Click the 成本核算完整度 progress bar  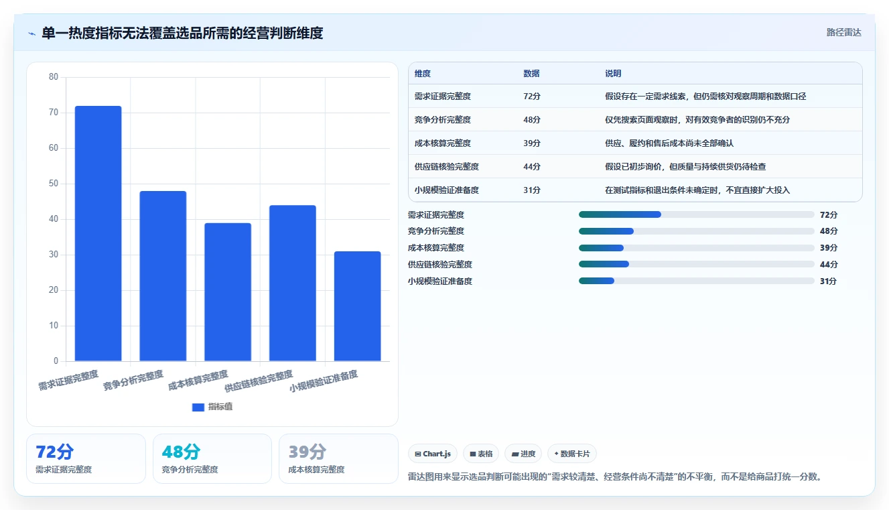[697, 248]
